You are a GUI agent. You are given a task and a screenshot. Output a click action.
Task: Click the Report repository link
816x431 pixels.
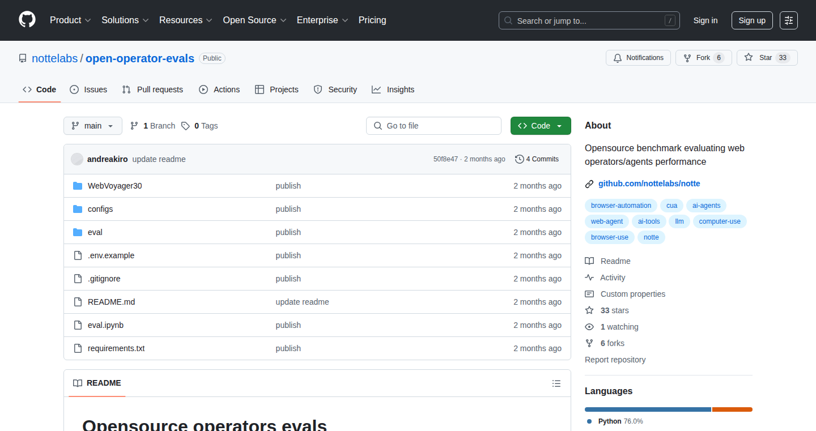(x=615, y=360)
